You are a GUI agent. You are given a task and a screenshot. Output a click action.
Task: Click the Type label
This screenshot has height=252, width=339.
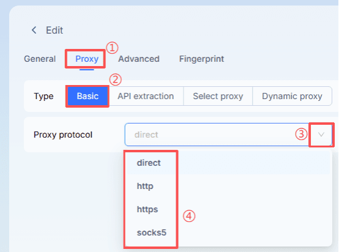coord(43,96)
